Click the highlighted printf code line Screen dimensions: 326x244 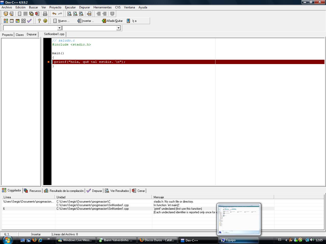[x=188, y=62]
